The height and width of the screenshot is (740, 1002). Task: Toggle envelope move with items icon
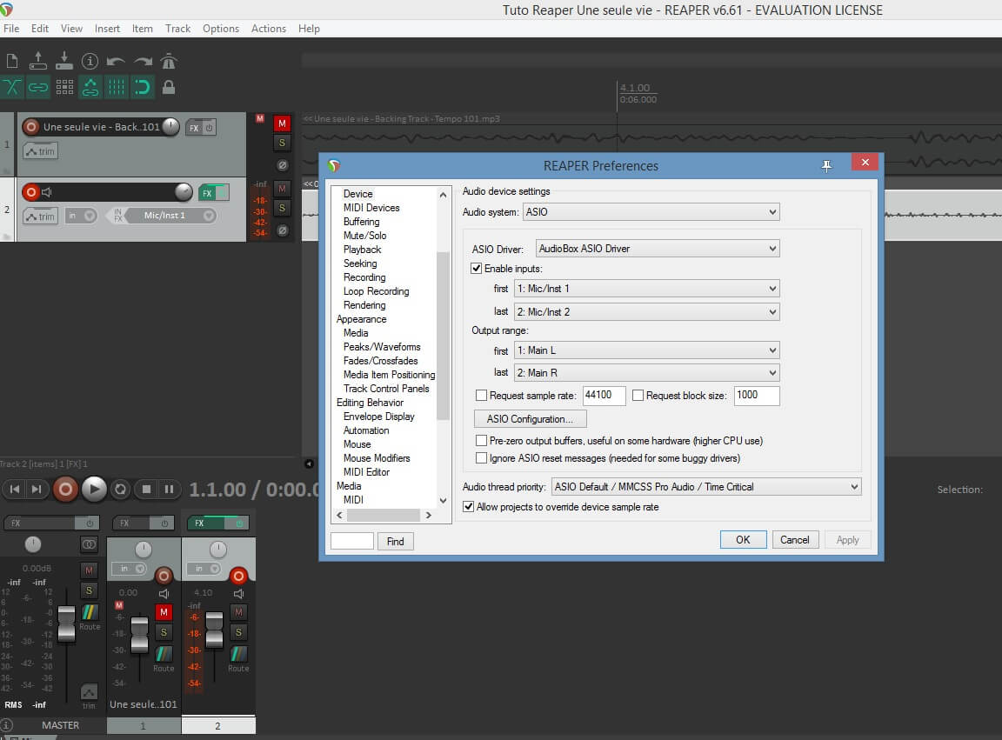[x=90, y=87]
